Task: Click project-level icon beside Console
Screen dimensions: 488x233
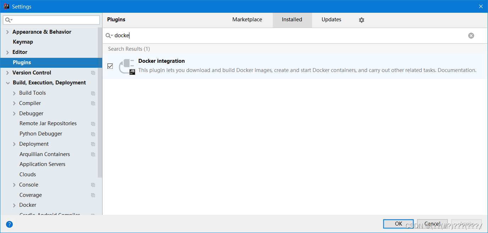Action: click(93, 185)
